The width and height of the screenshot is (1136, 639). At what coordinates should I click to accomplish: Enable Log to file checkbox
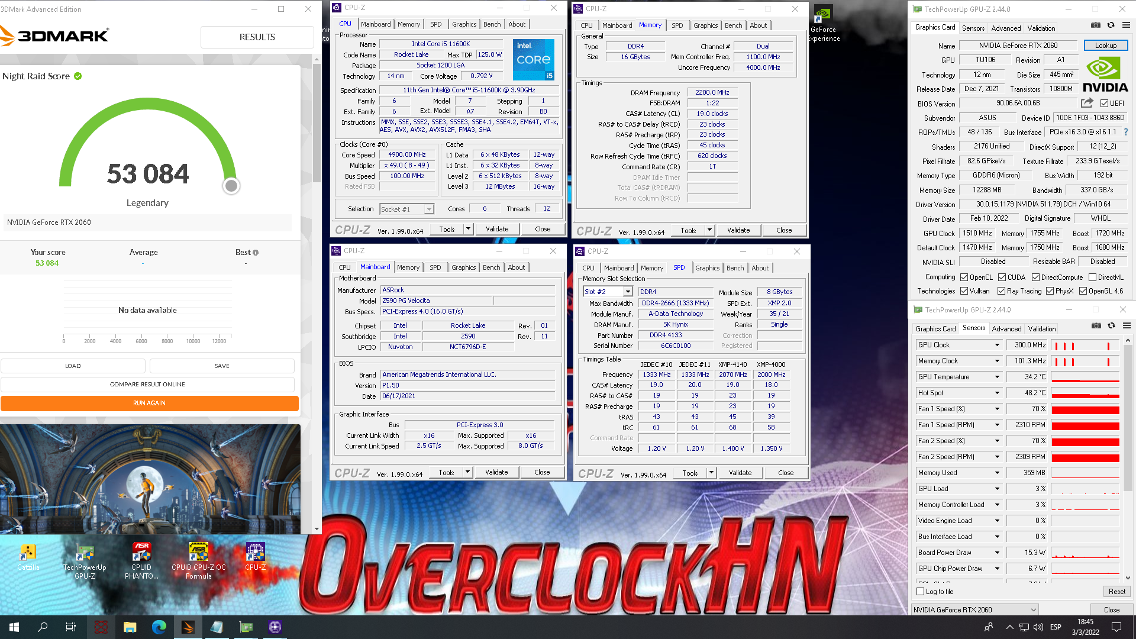click(x=920, y=592)
